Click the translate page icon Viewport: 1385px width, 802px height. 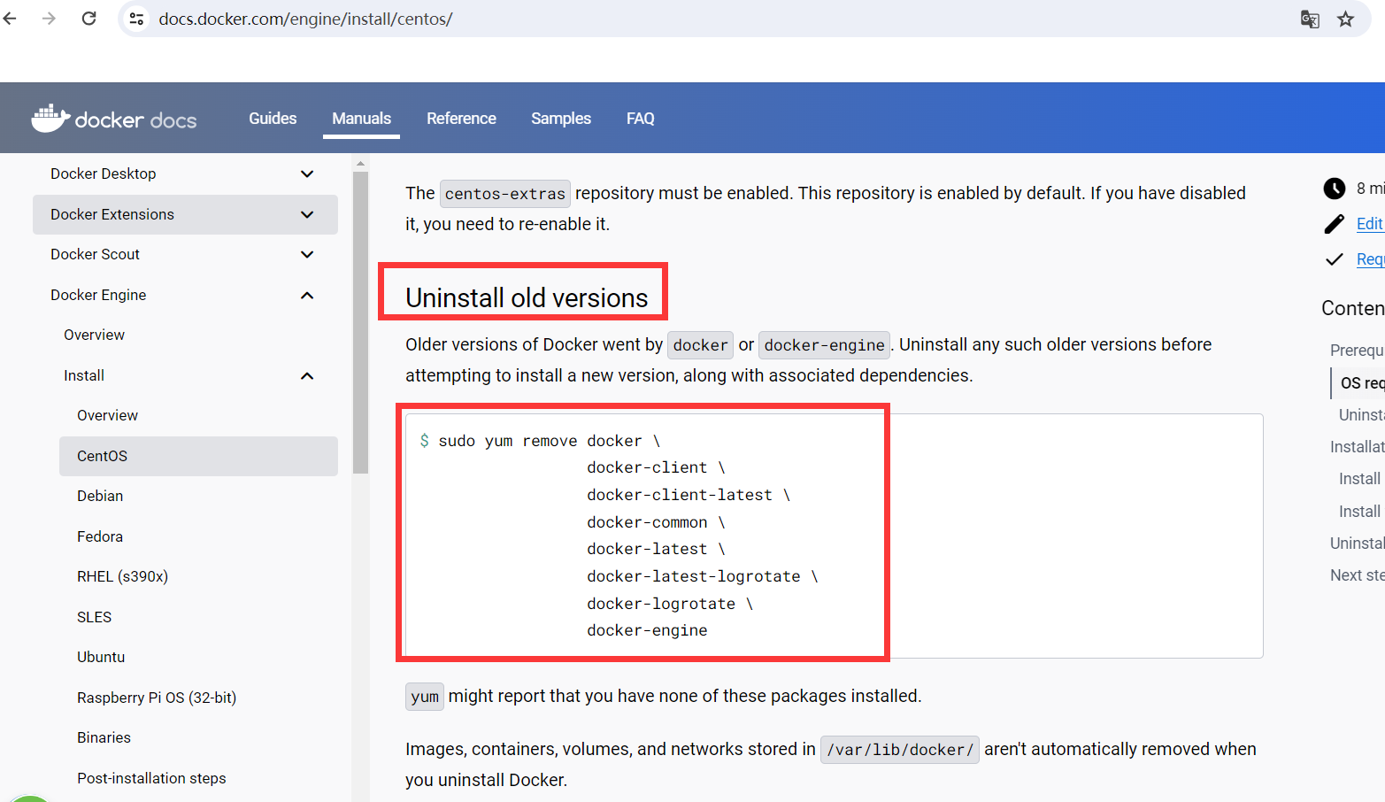(1310, 19)
